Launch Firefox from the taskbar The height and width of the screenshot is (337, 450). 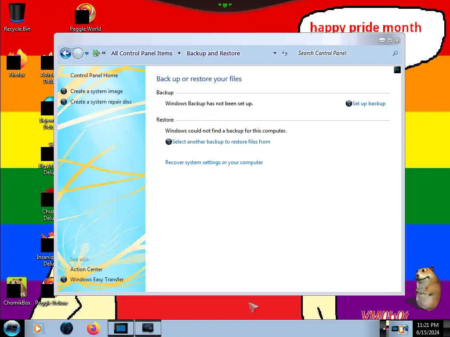tap(94, 328)
